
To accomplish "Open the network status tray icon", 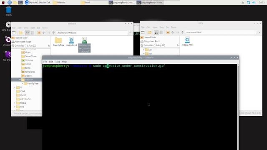I will tap(249, 2).
